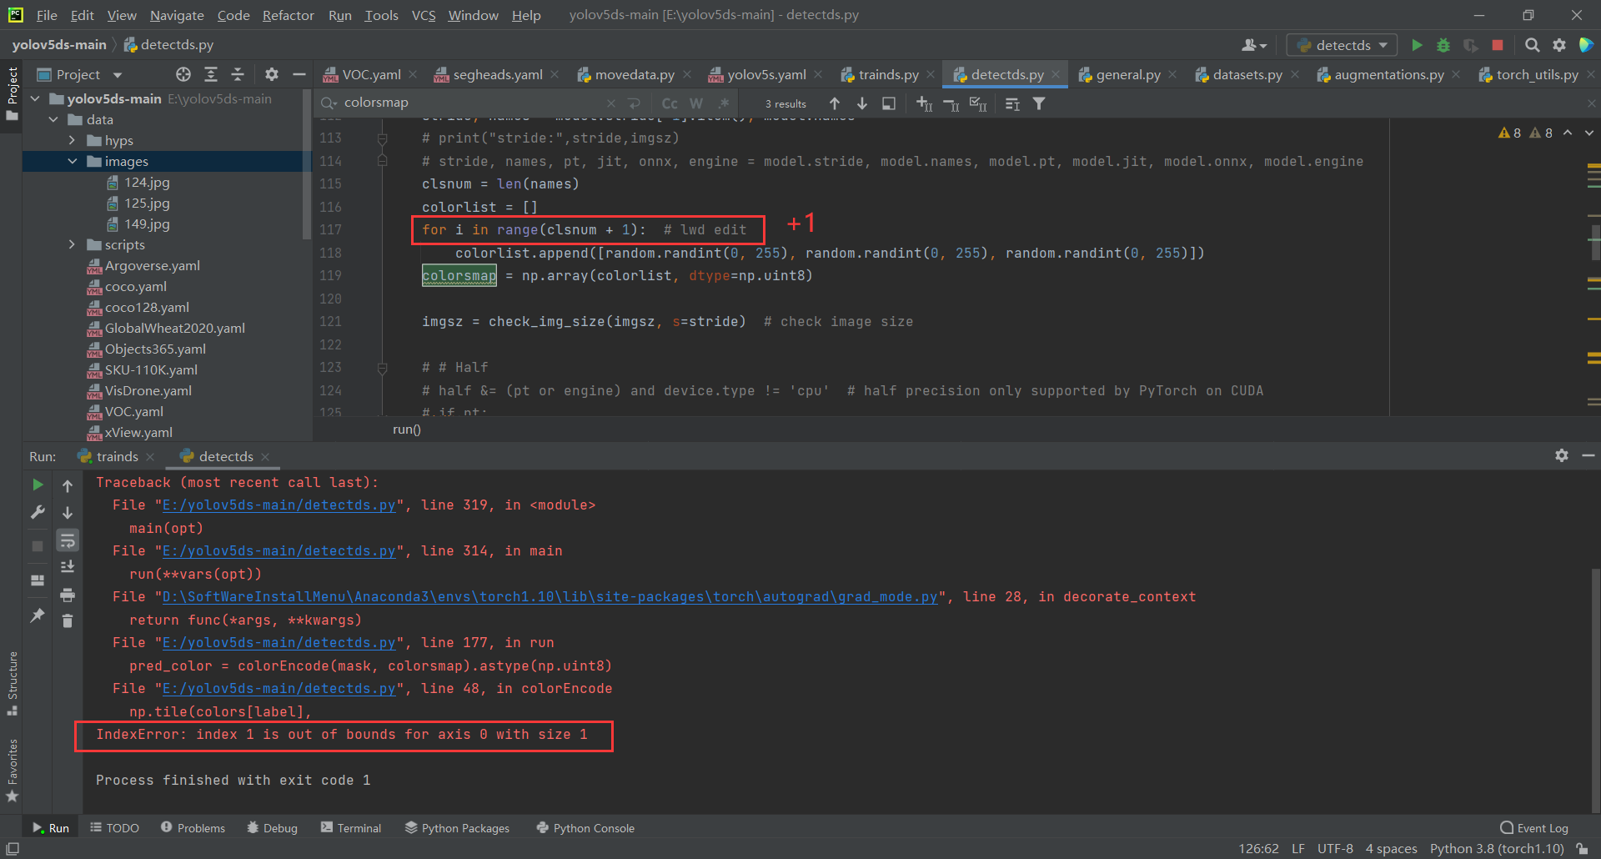Fold code block at line 123
This screenshot has height=859, width=1601.
pyautogui.click(x=382, y=368)
